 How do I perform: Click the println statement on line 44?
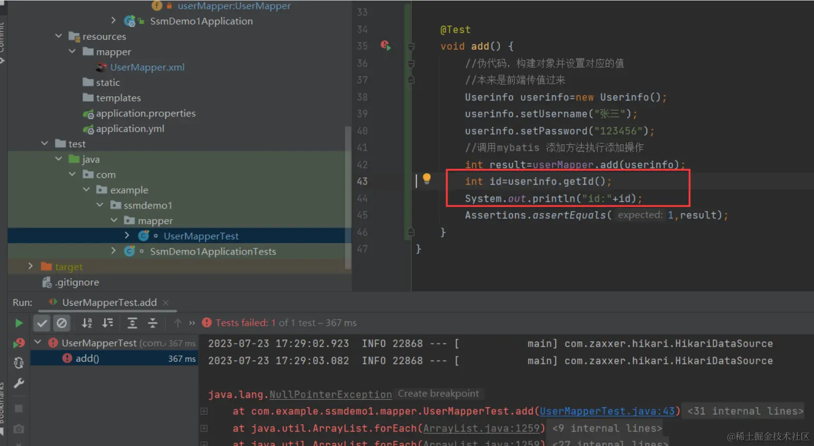pos(553,199)
